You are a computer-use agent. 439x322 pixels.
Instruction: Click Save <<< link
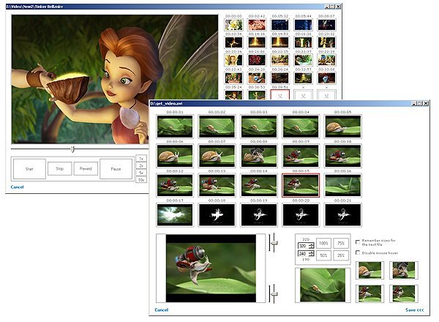pos(414,310)
